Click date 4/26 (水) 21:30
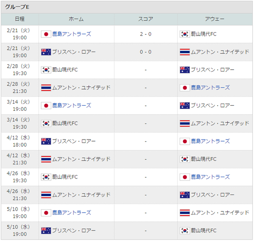The width and height of the screenshot is (254, 241). (x=19, y=195)
